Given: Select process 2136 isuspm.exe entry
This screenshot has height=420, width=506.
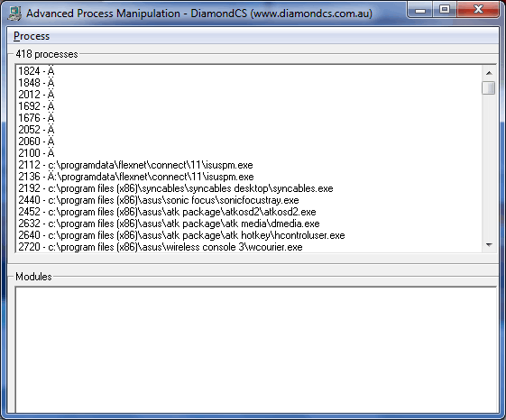Looking at the screenshot, I should pos(136,177).
